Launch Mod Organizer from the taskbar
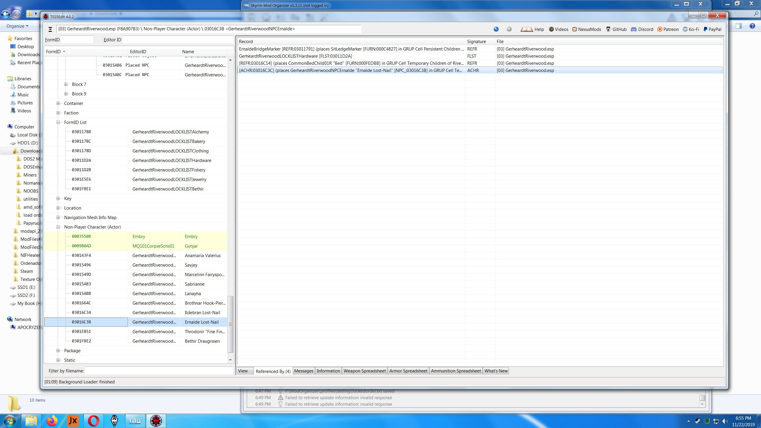The width and height of the screenshot is (761, 428). [x=135, y=421]
